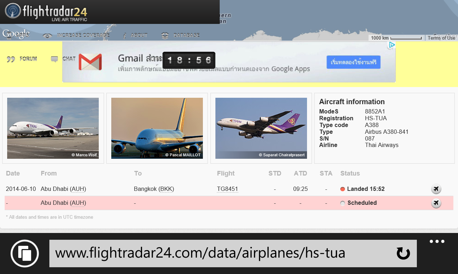Click the About info icon
Image resolution: width=458 pixels, height=274 pixels.
pyautogui.click(x=124, y=36)
